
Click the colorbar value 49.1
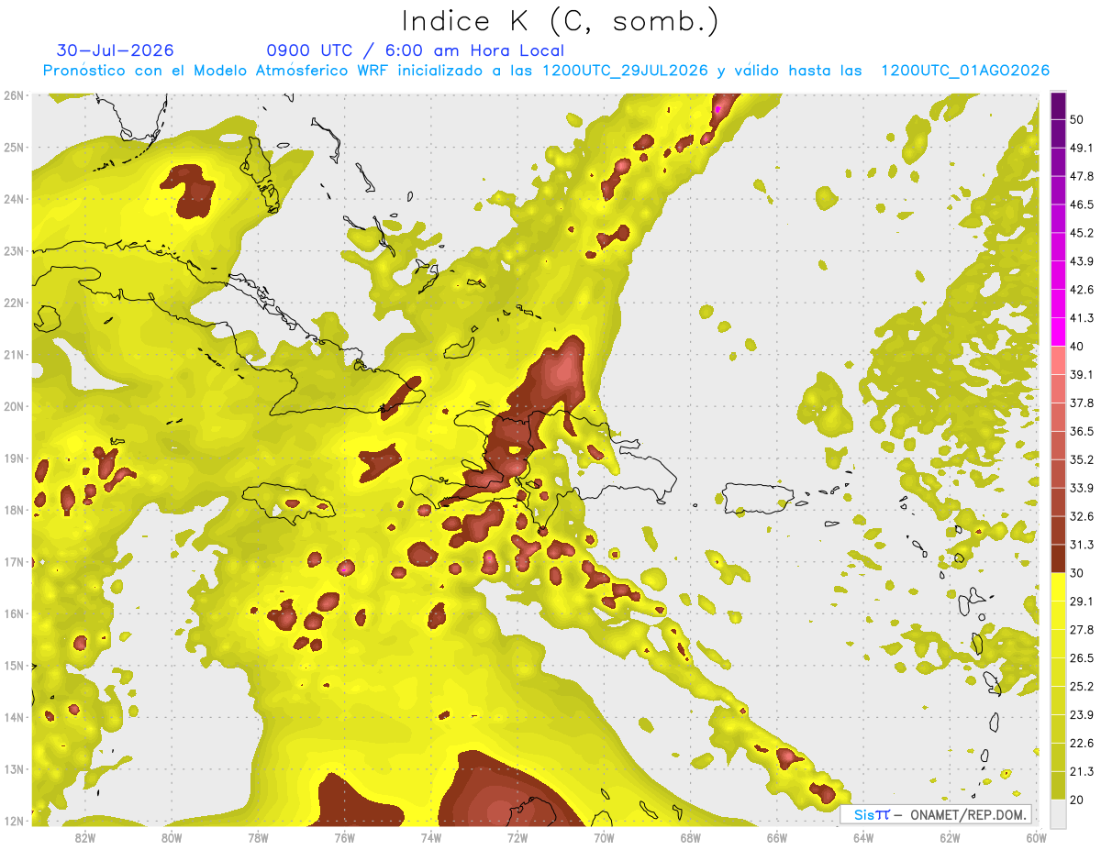point(1082,148)
